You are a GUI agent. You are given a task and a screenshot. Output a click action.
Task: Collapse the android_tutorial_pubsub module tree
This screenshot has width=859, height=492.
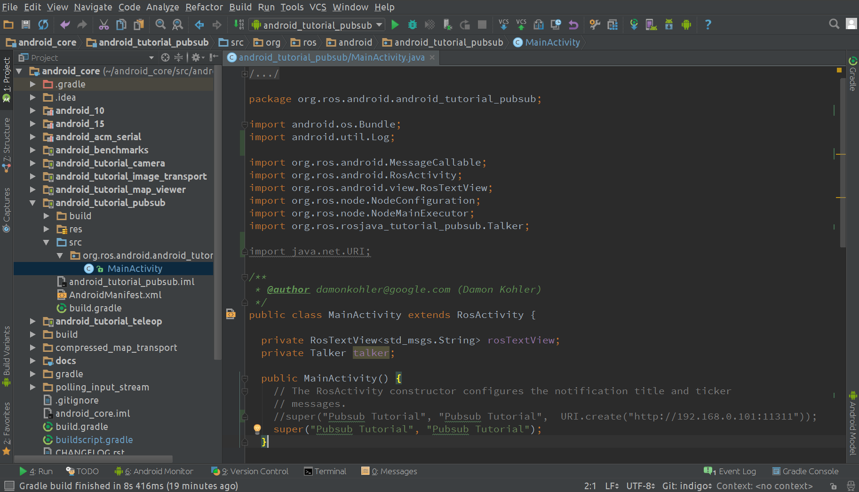[32, 203]
